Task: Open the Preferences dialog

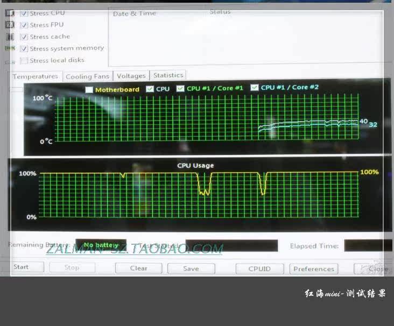Action: (x=314, y=268)
